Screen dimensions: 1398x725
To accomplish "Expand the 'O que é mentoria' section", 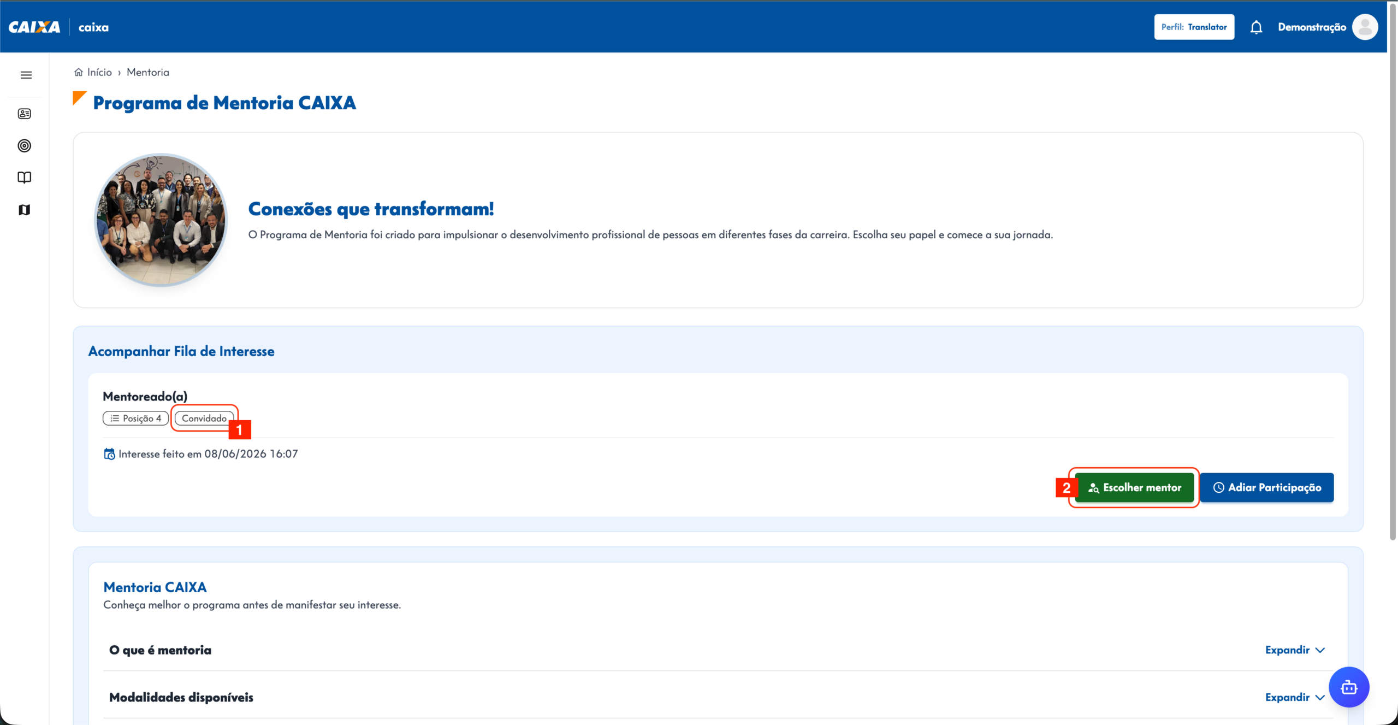I will pos(1295,650).
